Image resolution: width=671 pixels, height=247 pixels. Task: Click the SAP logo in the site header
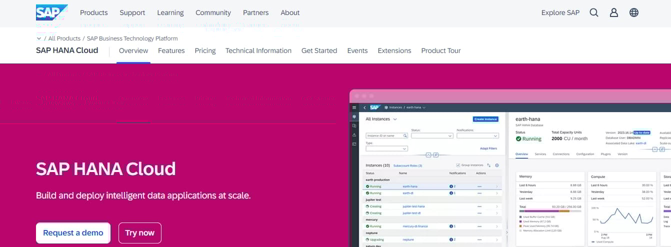point(52,12)
